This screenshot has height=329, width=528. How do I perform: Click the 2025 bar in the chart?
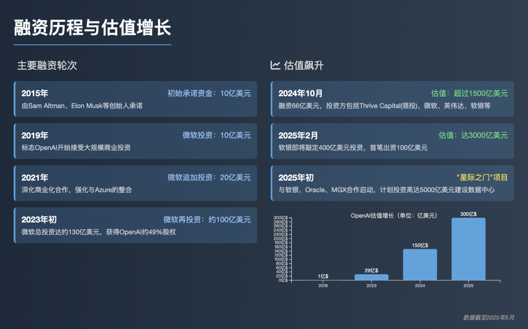pyautogui.click(x=468, y=249)
